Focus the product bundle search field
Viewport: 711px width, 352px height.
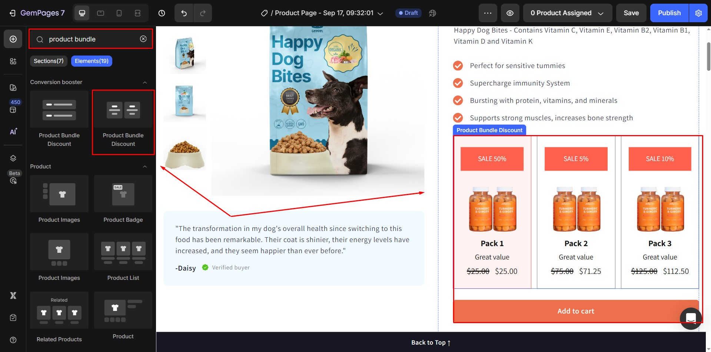click(91, 39)
